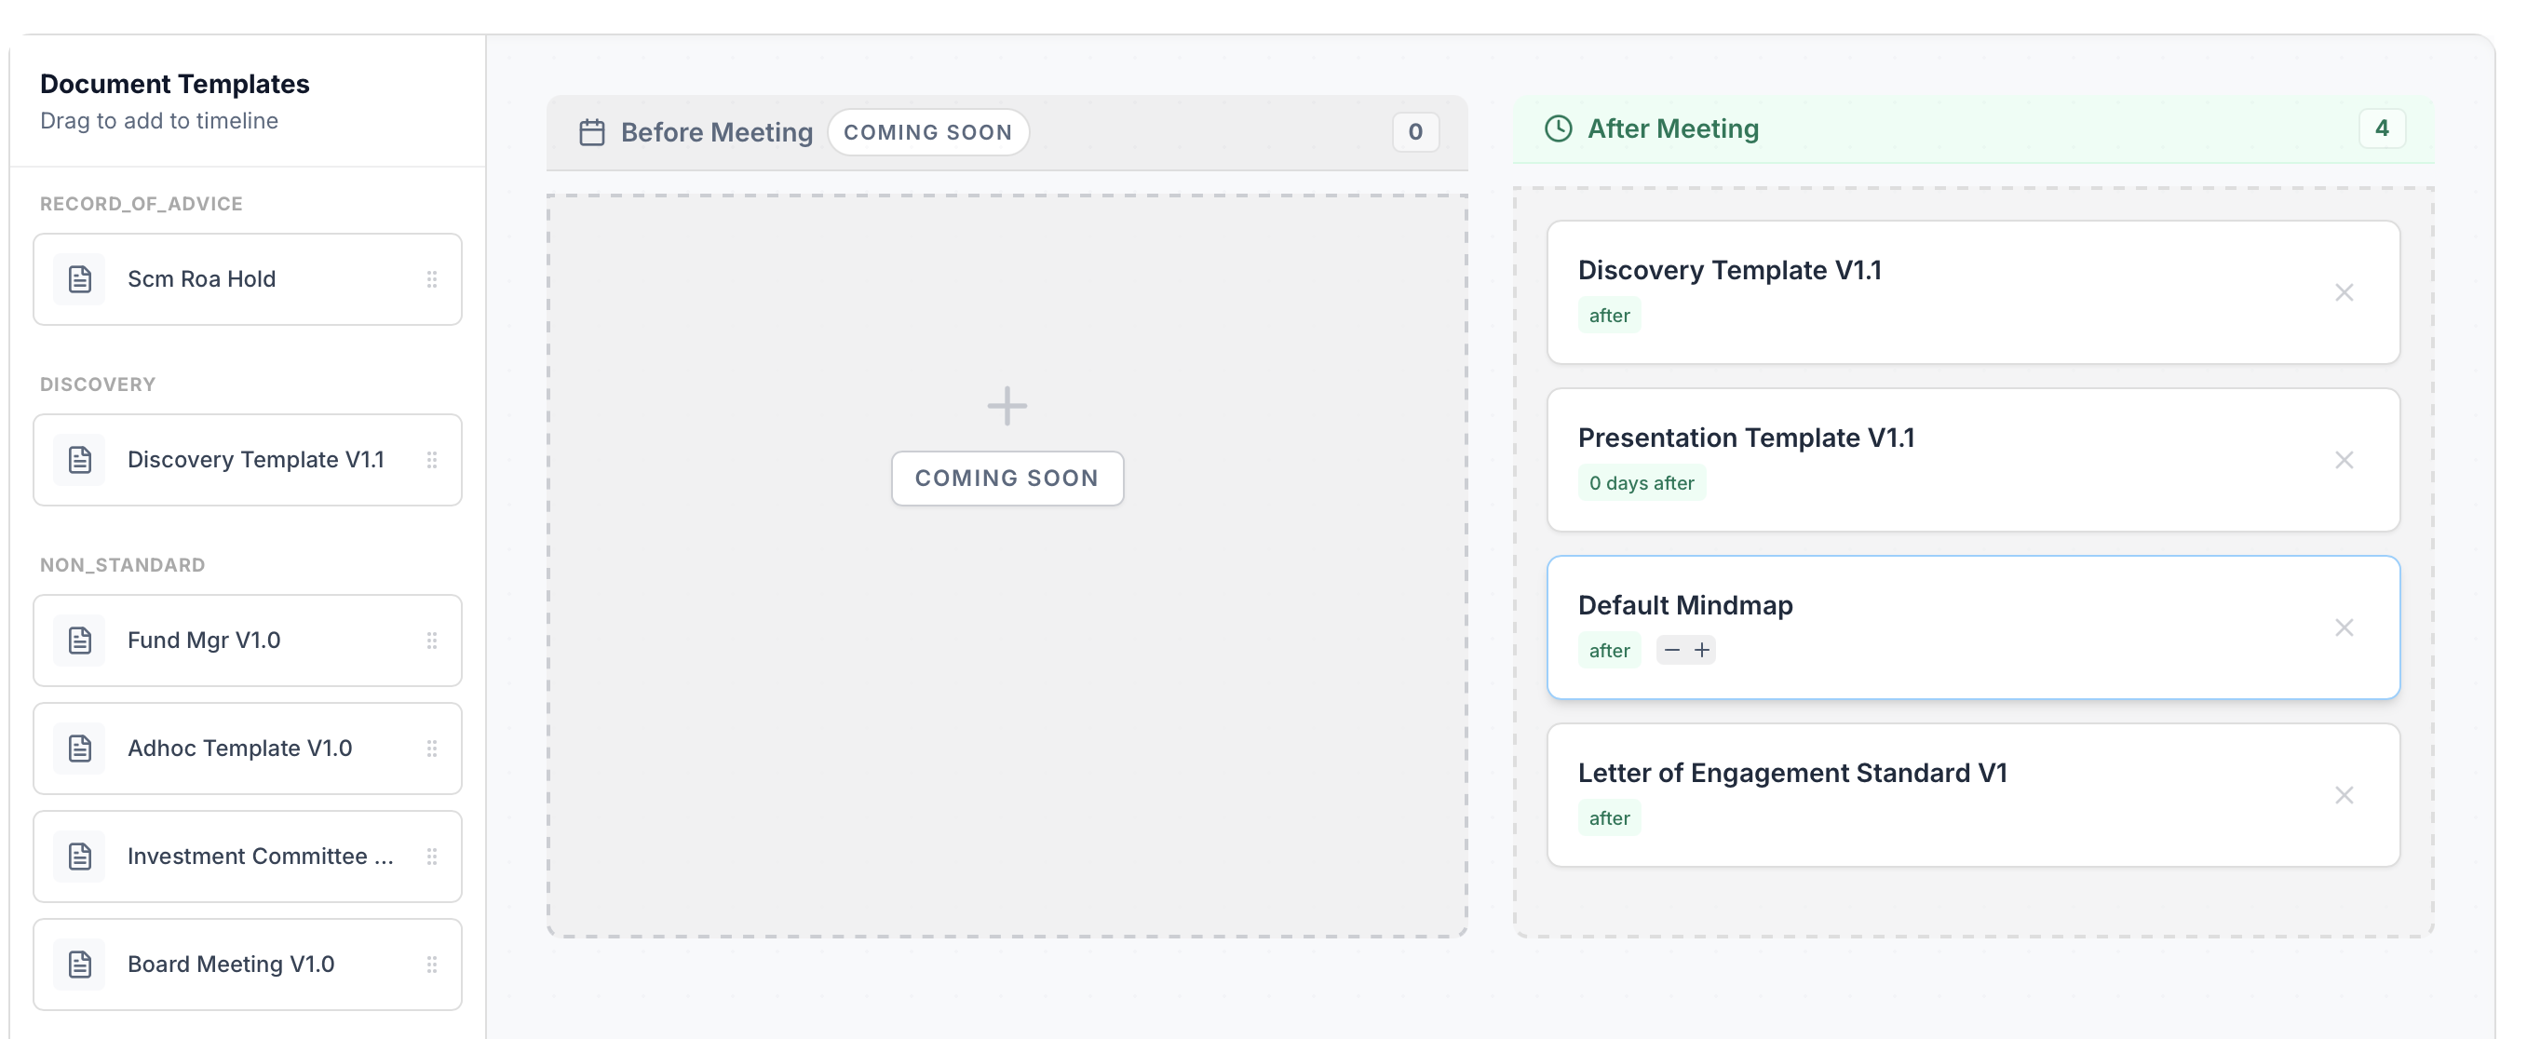Click the document icon beside Scm Roa Hold
2527x1039 pixels.
[x=79, y=279]
